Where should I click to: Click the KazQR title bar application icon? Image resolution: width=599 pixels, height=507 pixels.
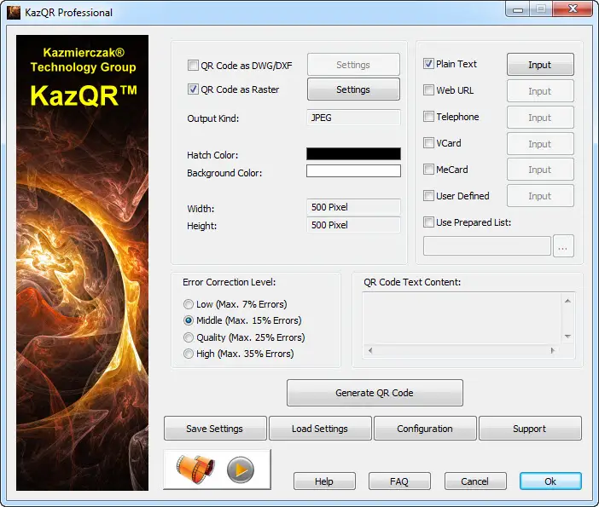(x=14, y=13)
